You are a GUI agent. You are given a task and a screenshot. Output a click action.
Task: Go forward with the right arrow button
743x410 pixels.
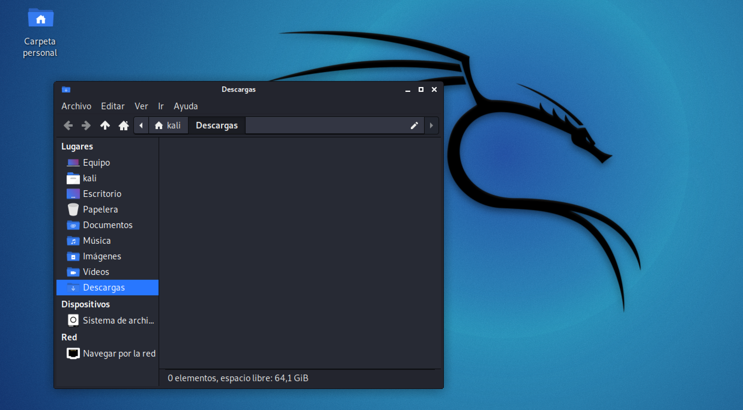click(86, 125)
